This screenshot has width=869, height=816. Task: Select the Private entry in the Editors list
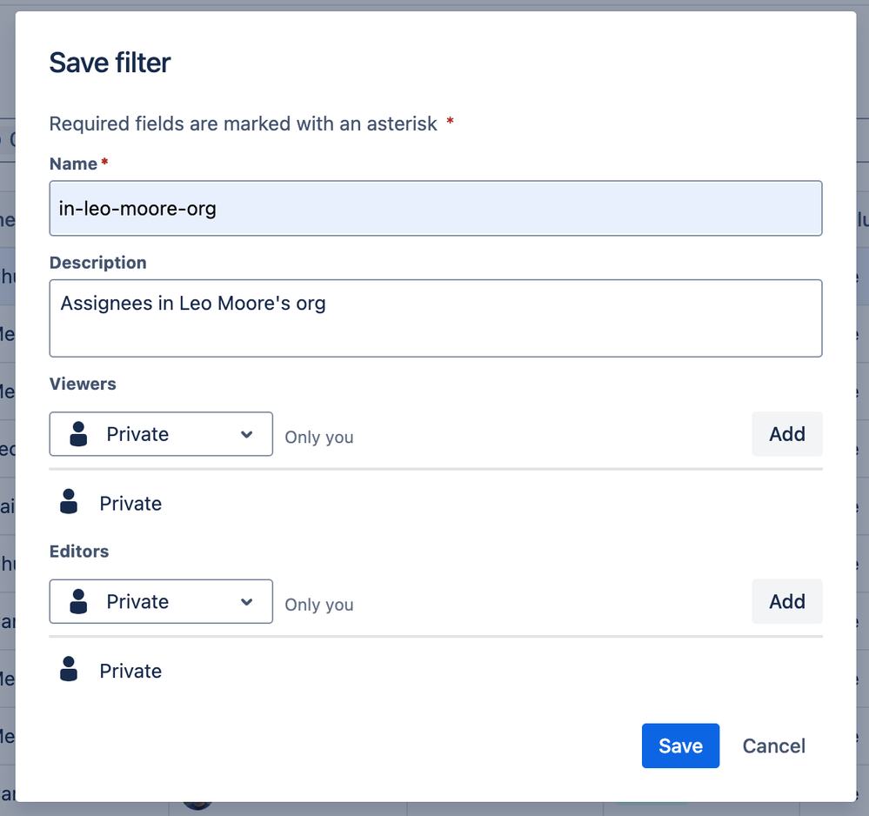click(130, 671)
